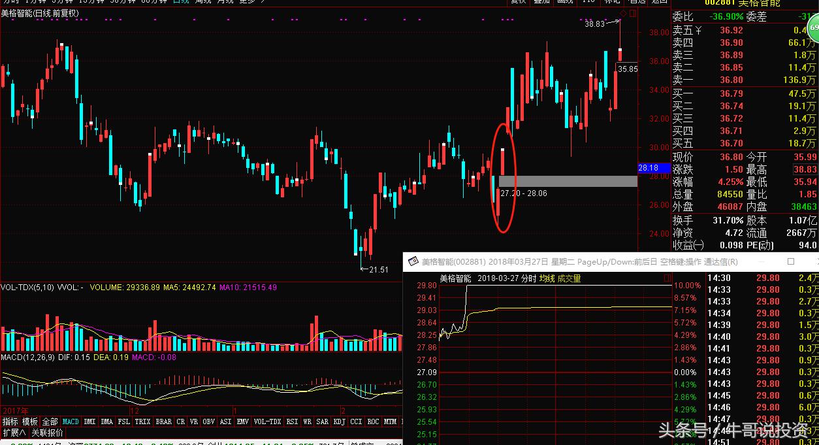
Task: Click the 总量 value 84550
Action: (x=729, y=194)
